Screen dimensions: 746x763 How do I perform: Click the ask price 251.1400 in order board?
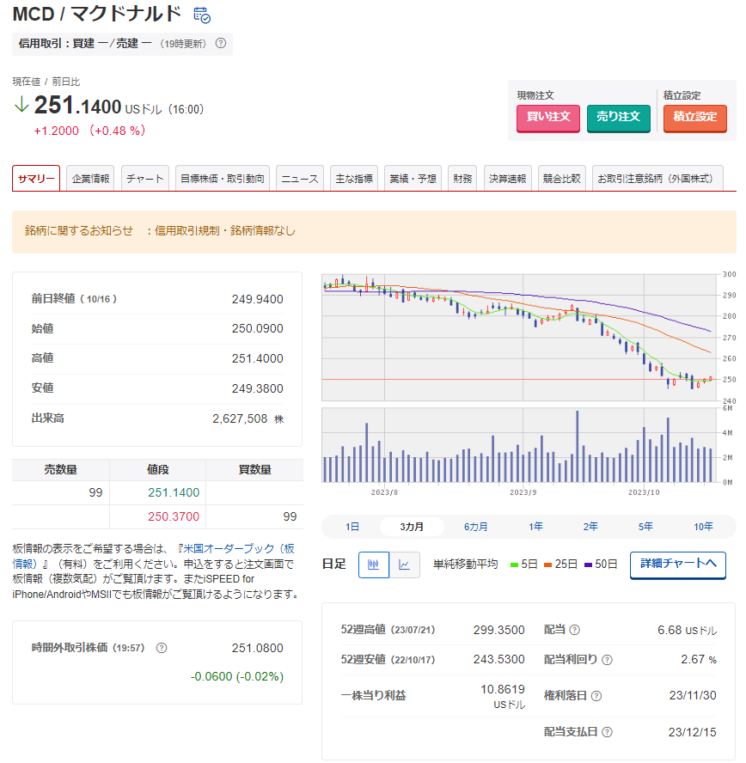tap(174, 492)
